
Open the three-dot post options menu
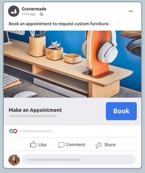pyautogui.click(x=131, y=11)
